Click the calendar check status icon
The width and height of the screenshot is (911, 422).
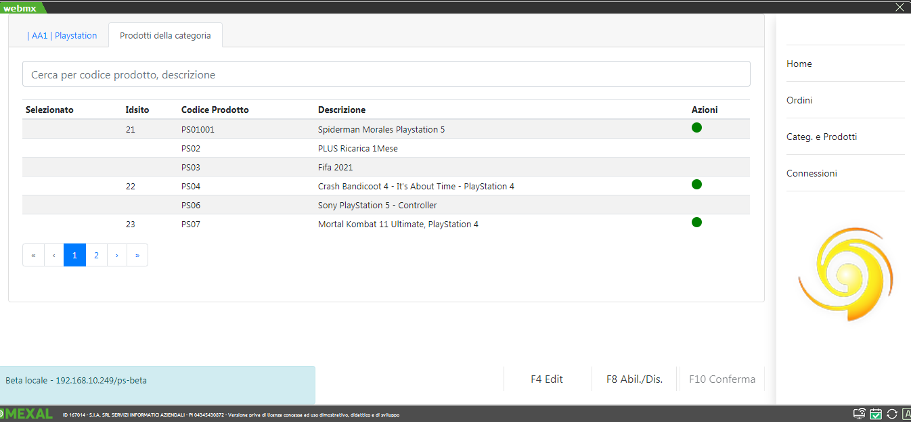(876, 414)
